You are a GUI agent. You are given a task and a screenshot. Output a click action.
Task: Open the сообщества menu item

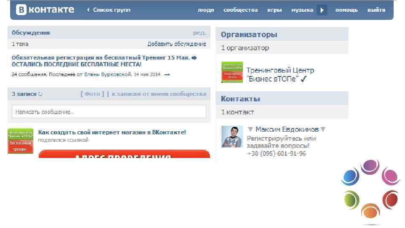[240, 10]
